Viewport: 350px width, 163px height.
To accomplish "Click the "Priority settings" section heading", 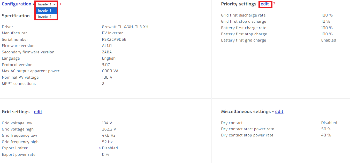I will 239,4.
